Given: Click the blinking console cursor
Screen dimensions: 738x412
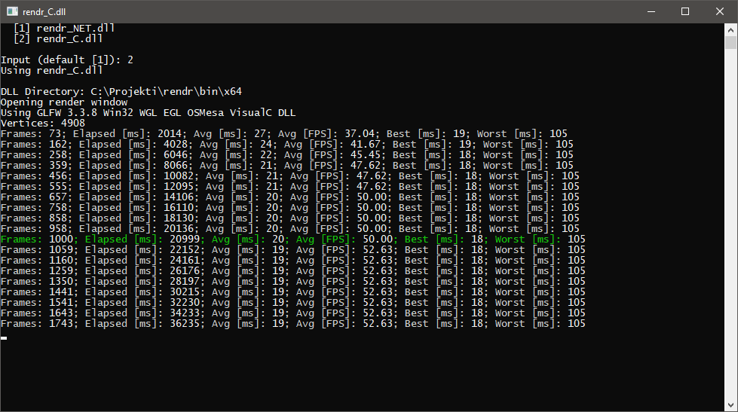Looking at the screenshot, I should click(4, 337).
